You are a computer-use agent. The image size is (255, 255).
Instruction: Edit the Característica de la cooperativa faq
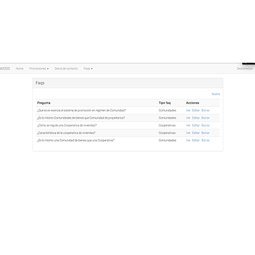[196, 133]
